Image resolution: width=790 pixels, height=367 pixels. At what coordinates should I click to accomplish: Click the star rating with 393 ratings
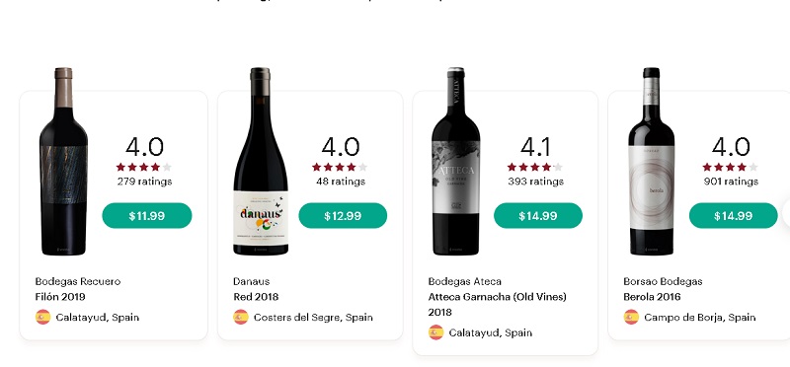click(x=535, y=167)
